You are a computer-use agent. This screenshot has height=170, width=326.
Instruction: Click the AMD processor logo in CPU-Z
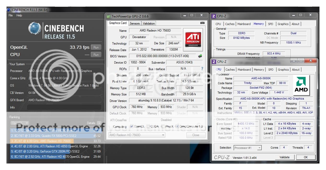[x=301, y=86]
